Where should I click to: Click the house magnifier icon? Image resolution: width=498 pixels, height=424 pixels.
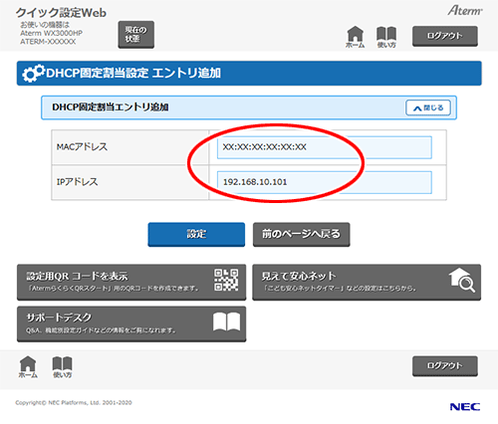click(x=462, y=280)
